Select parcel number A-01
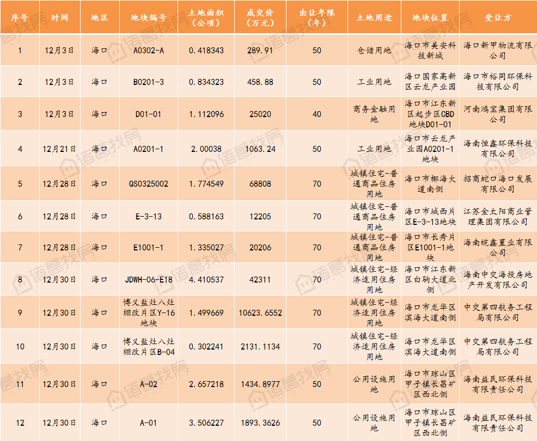Screen dimensions: 537x441 [x=148, y=423]
